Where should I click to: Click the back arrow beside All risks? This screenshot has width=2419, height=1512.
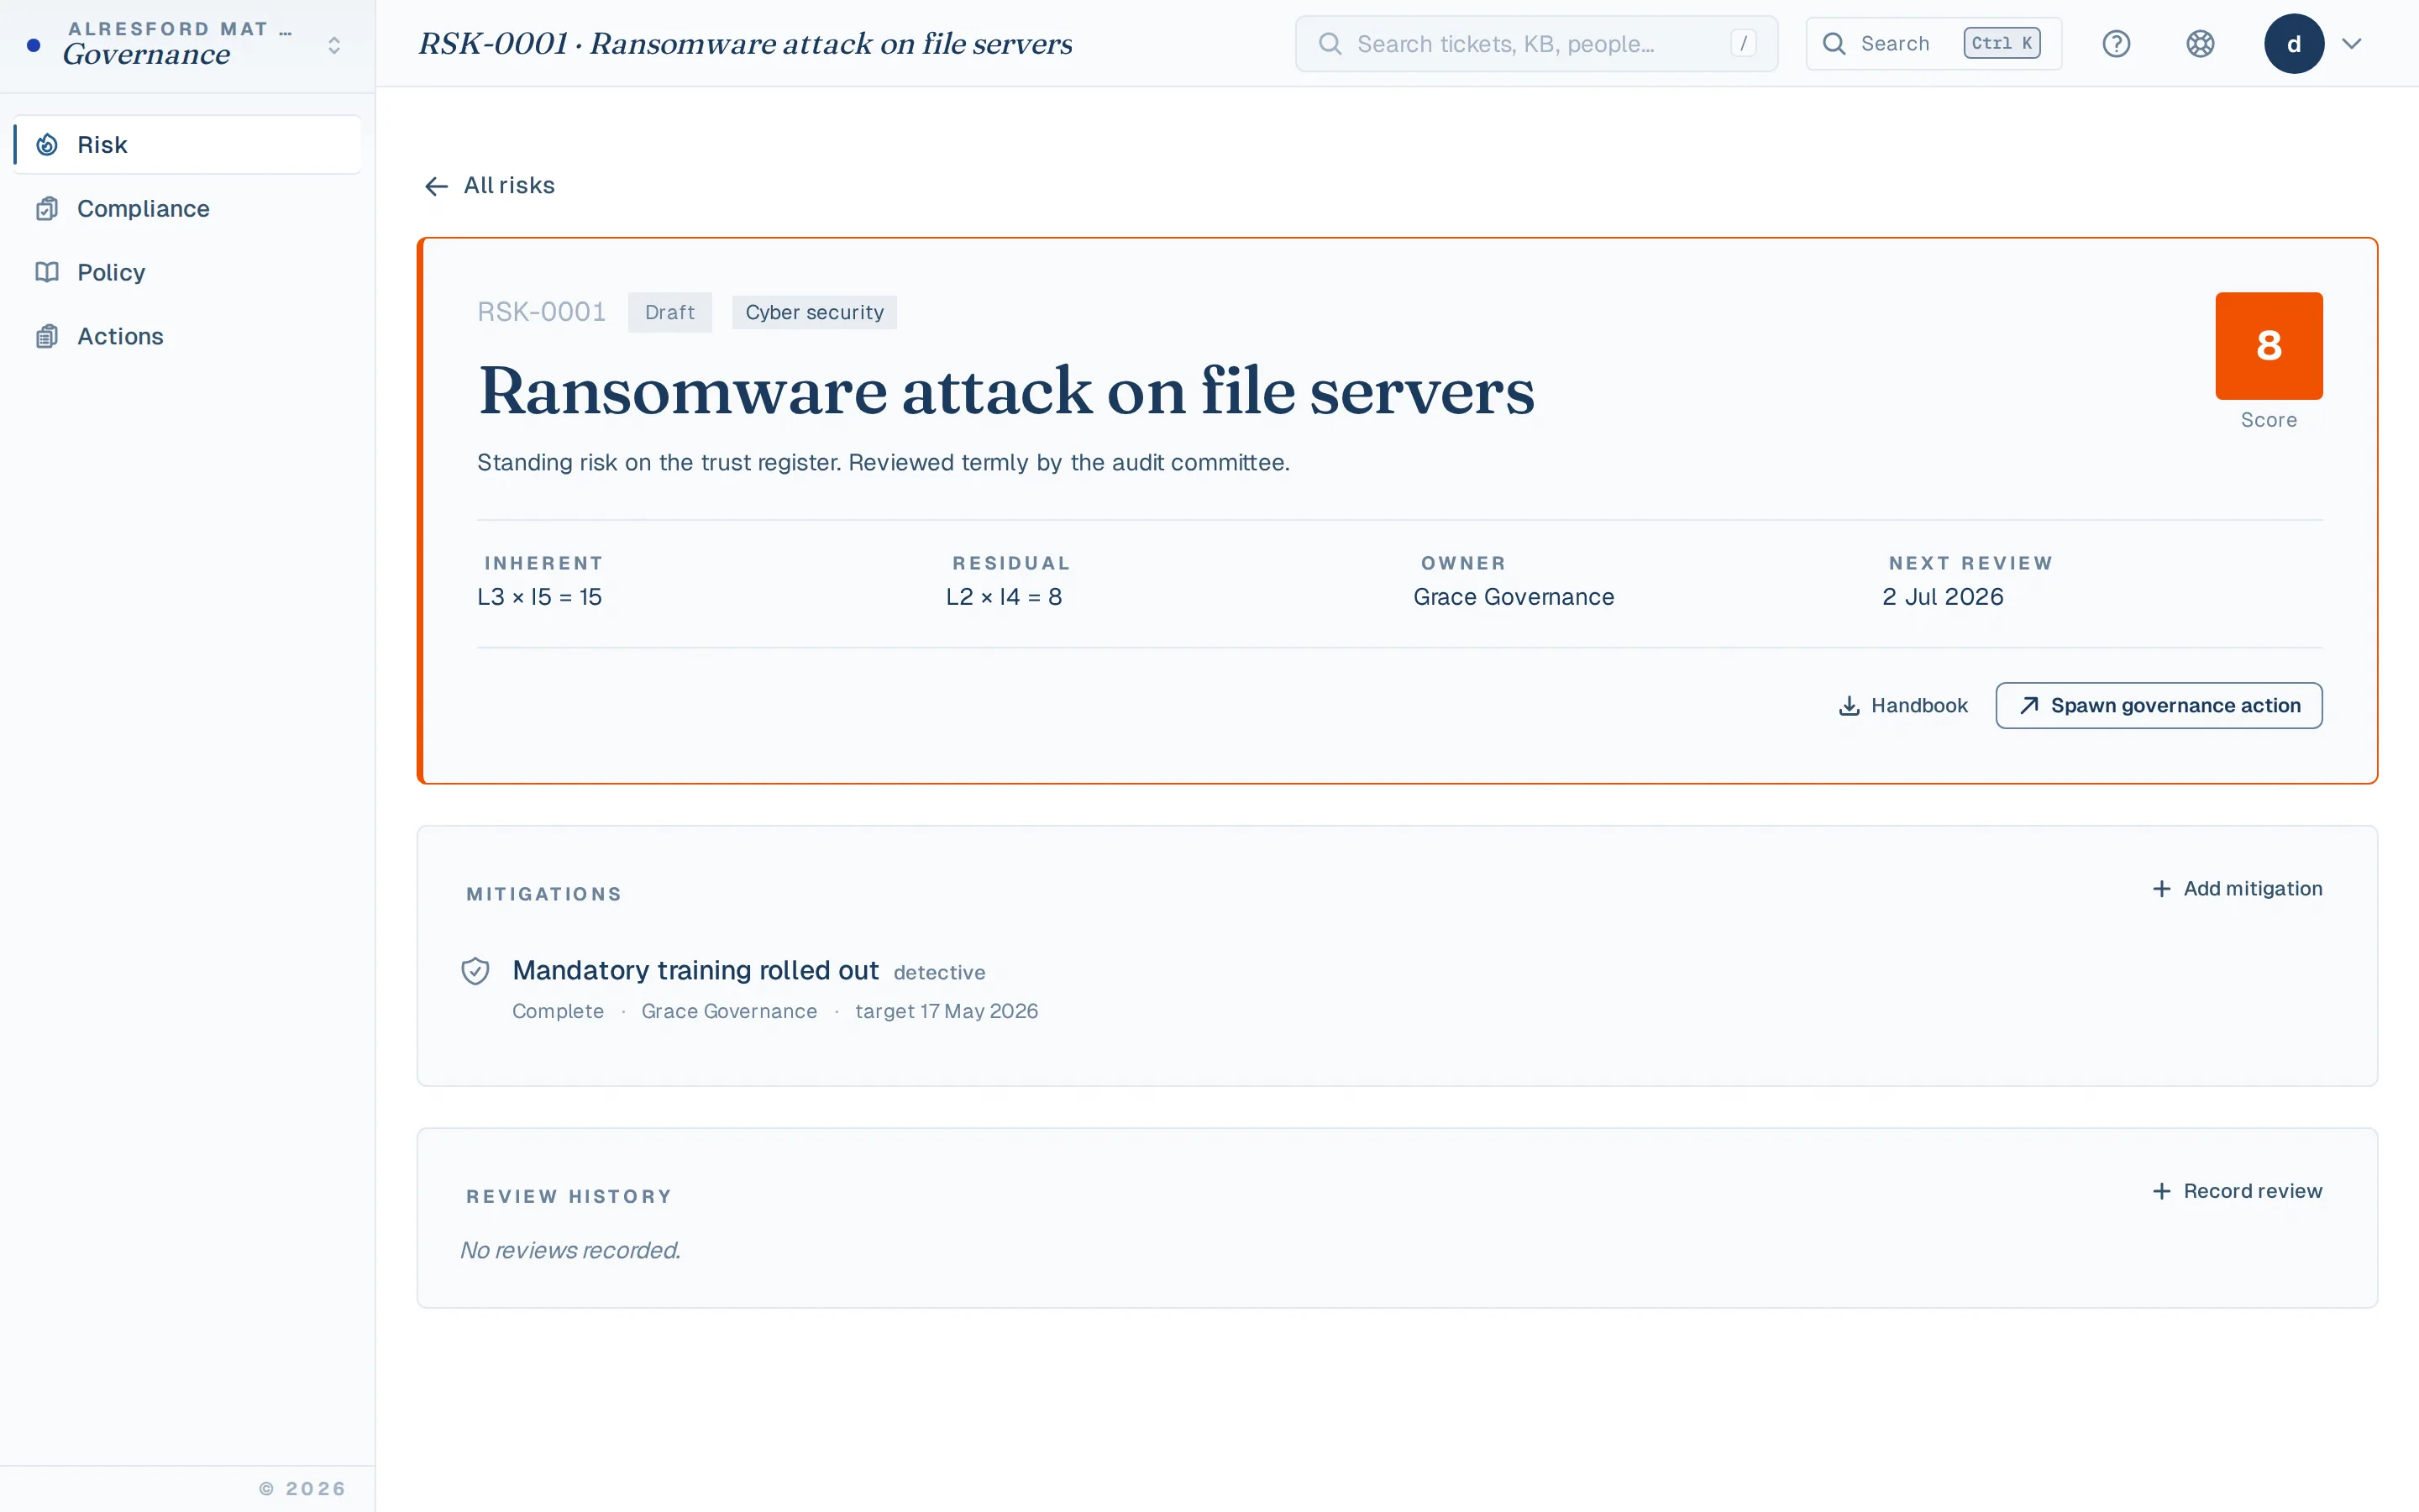pos(436,186)
